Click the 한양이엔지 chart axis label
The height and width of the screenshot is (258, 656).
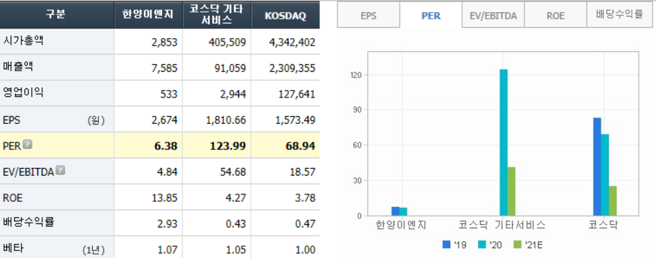coord(401,225)
